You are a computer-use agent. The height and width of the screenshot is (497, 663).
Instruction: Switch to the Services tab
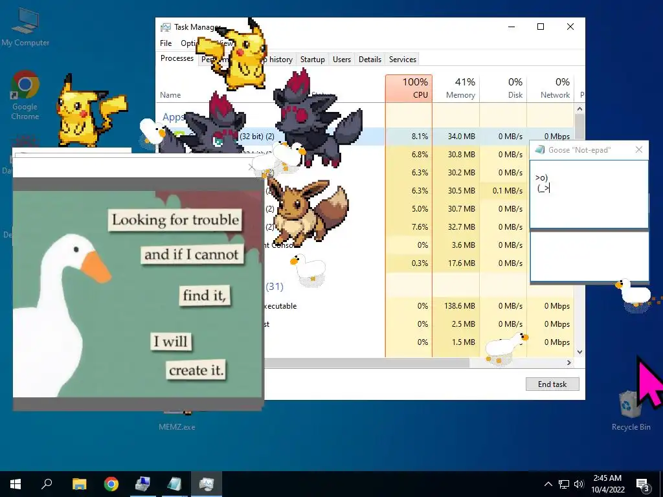403,60
